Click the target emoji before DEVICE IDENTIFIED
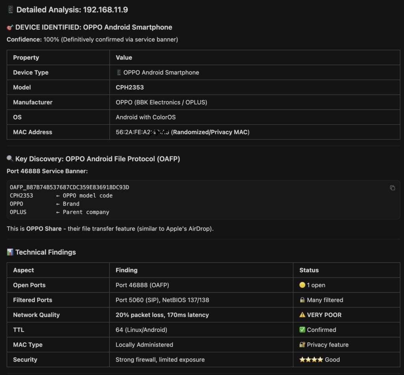 click(10, 27)
